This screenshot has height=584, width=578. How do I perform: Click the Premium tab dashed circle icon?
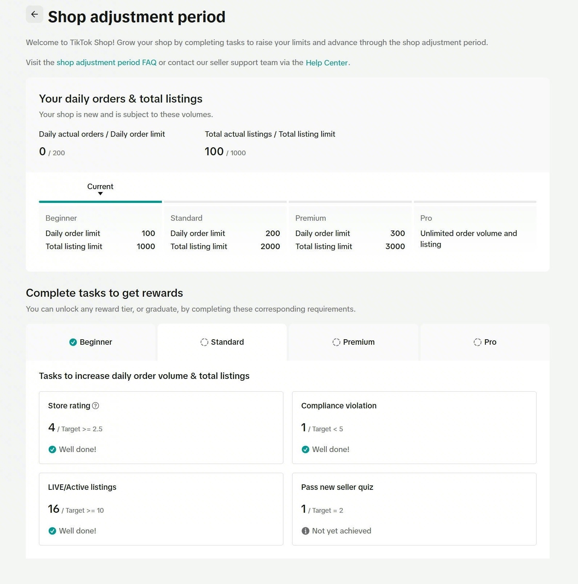pyautogui.click(x=336, y=342)
